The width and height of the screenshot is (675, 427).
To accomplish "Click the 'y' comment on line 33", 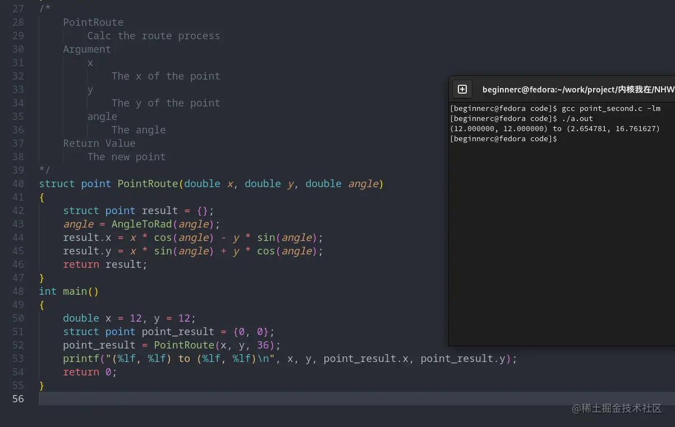I will point(90,90).
